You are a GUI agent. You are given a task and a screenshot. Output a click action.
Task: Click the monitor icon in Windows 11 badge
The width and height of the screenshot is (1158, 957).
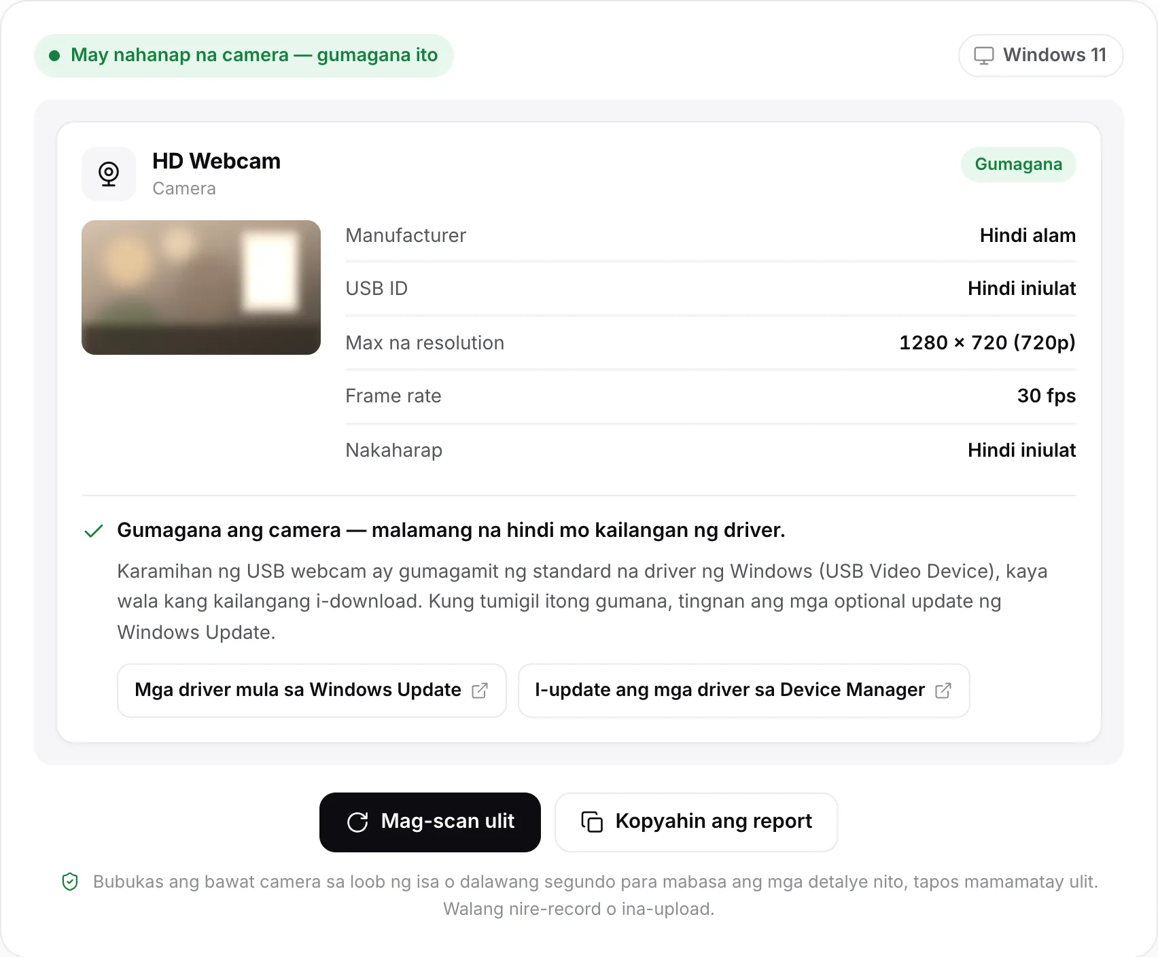[x=983, y=55]
